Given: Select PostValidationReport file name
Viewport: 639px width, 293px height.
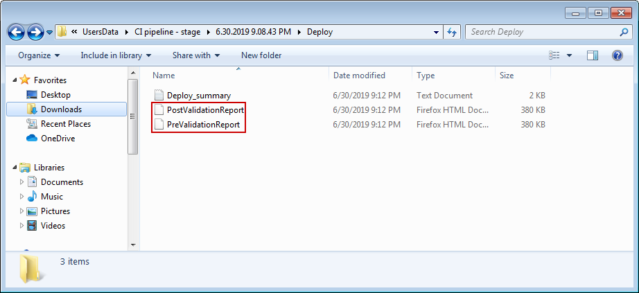Looking at the screenshot, I should (205, 110).
